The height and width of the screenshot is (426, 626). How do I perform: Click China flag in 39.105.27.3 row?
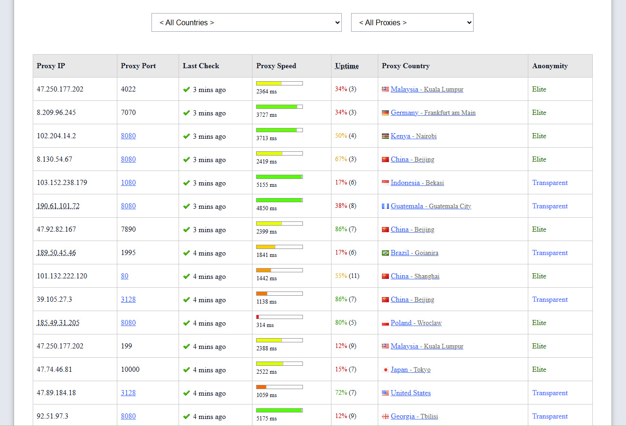tap(385, 299)
